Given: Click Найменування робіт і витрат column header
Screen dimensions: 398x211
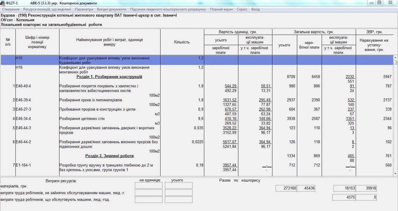Looking at the screenshot, I should (x=110, y=42).
